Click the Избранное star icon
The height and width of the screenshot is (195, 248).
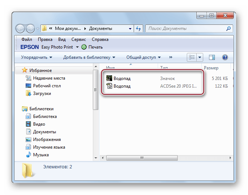[x=25, y=70]
